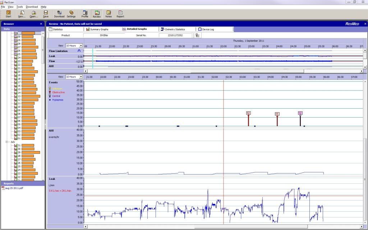This screenshot has width=368, height=230.
Task: Select day 20 in the August data tree
Action: [26, 72]
